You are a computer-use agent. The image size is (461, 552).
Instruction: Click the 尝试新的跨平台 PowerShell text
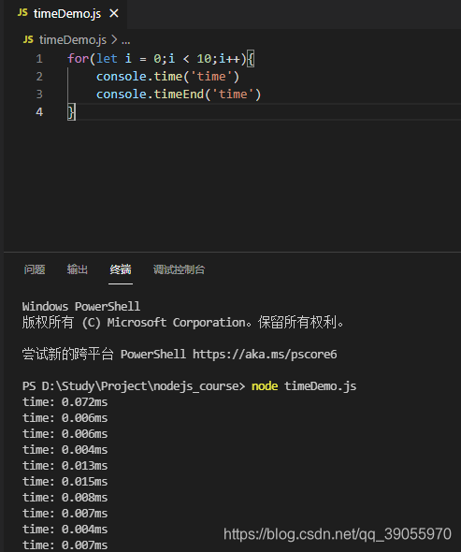(104, 355)
